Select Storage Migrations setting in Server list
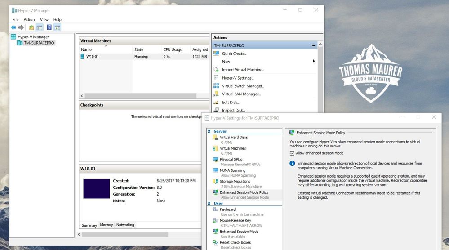Screen dimensions: 449x250 [235, 182]
